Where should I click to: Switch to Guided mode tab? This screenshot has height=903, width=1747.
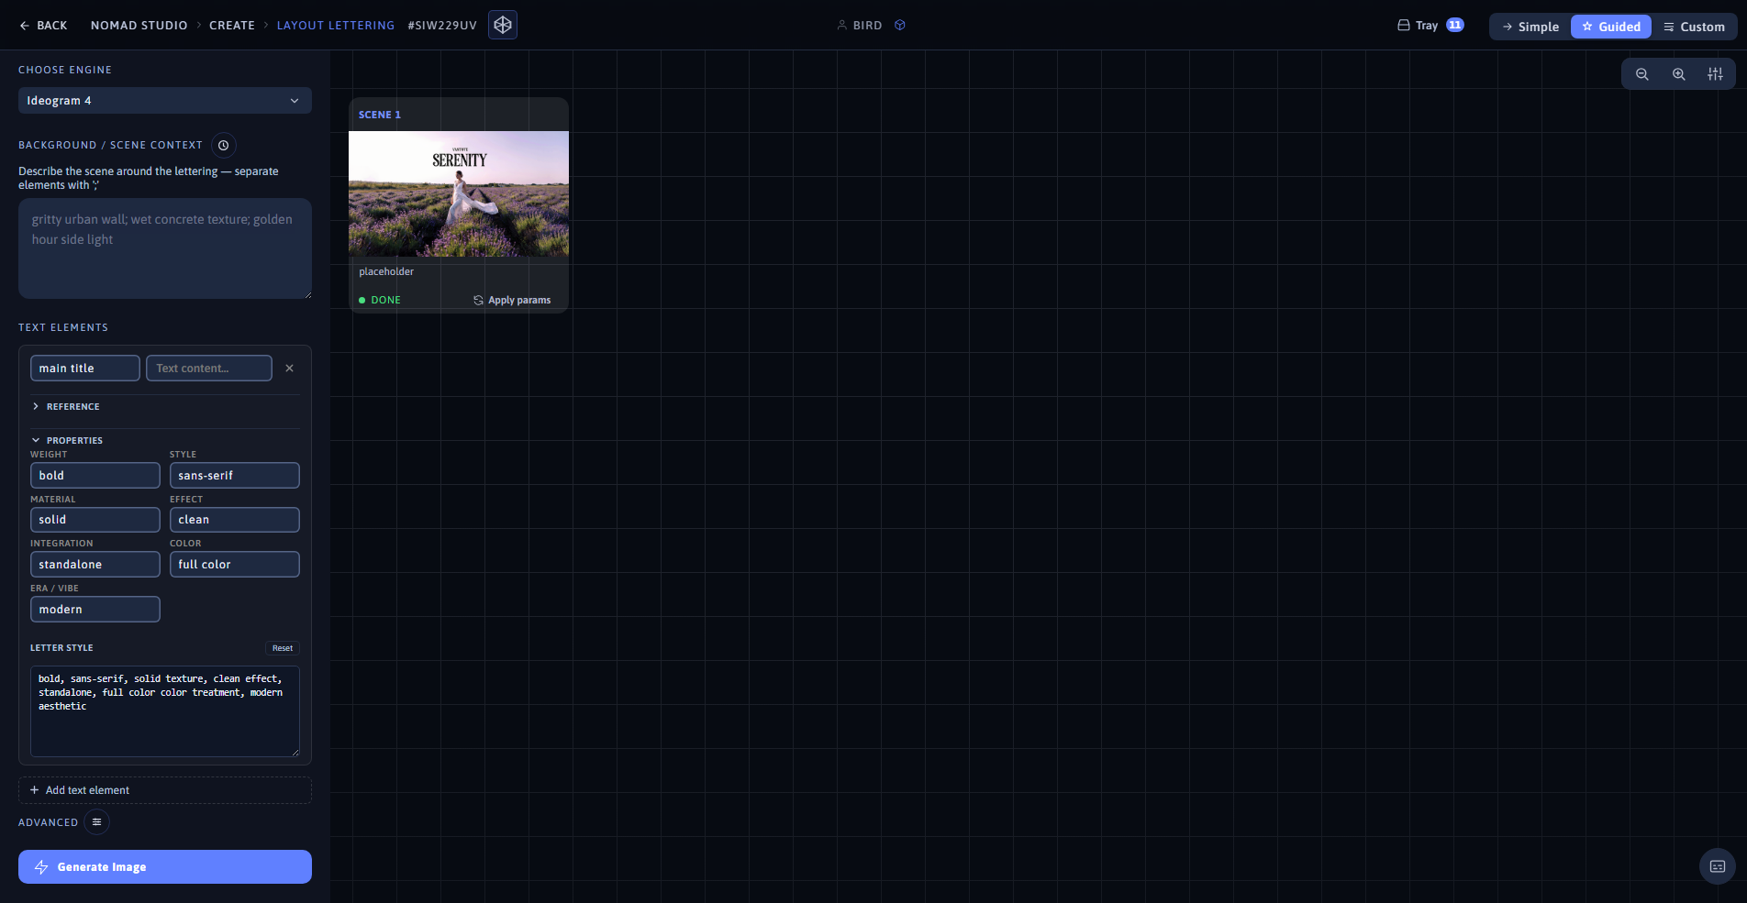point(1611,27)
